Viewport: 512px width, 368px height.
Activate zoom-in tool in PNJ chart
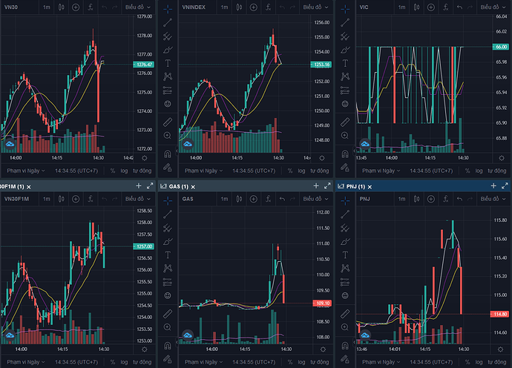click(x=345, y=327)
